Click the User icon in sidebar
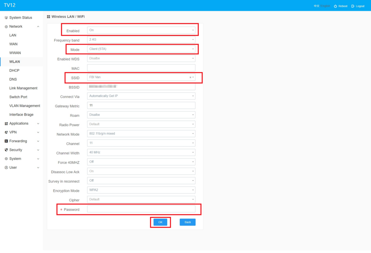The height and width of the screenshot is (253, 371). coord(6,168)
